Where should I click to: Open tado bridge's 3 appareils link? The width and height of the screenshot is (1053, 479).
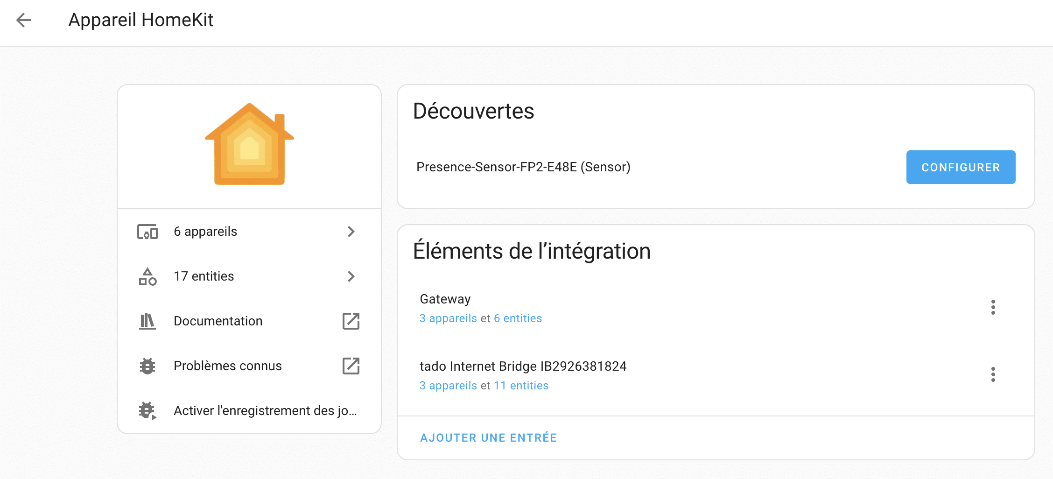(x=448, y=386)
